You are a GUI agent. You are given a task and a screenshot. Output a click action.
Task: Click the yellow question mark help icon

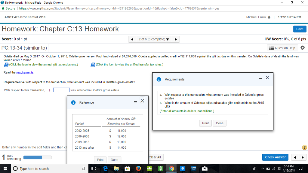point(304,147)
